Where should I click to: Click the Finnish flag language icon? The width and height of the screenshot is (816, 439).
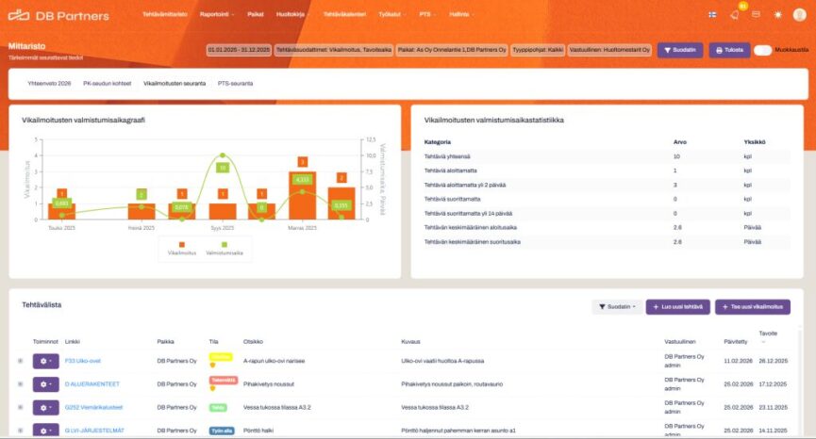[711, 15]
